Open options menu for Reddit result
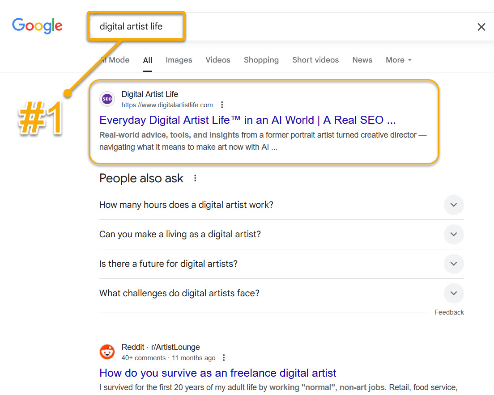The width and height of the screenshot is (494, 395). pos(224,358)
